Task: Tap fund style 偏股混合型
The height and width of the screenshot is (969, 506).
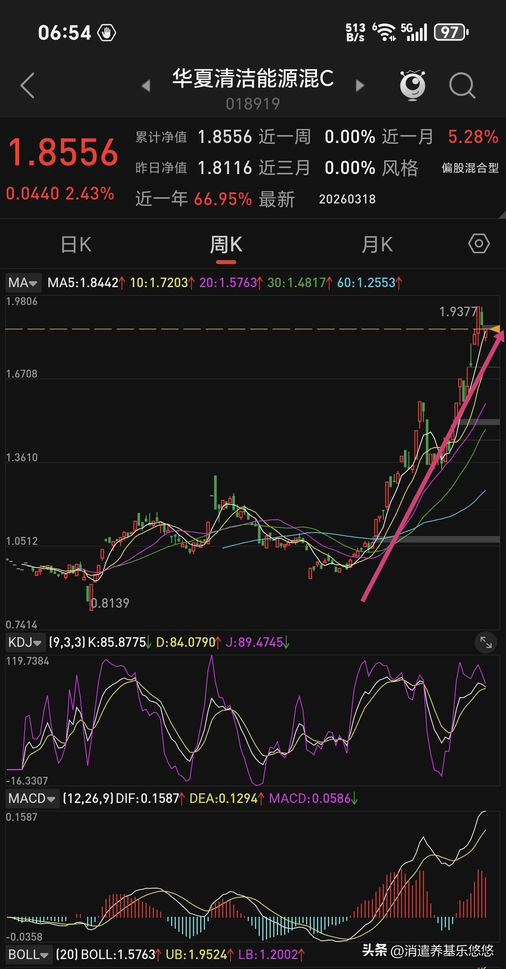Action: (x=470, y=168)
